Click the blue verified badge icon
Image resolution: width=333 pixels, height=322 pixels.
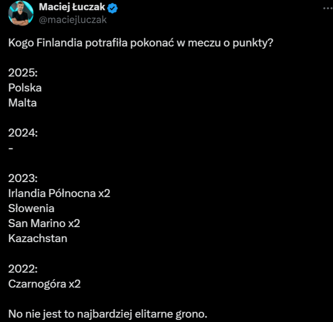tap(113, 8)
